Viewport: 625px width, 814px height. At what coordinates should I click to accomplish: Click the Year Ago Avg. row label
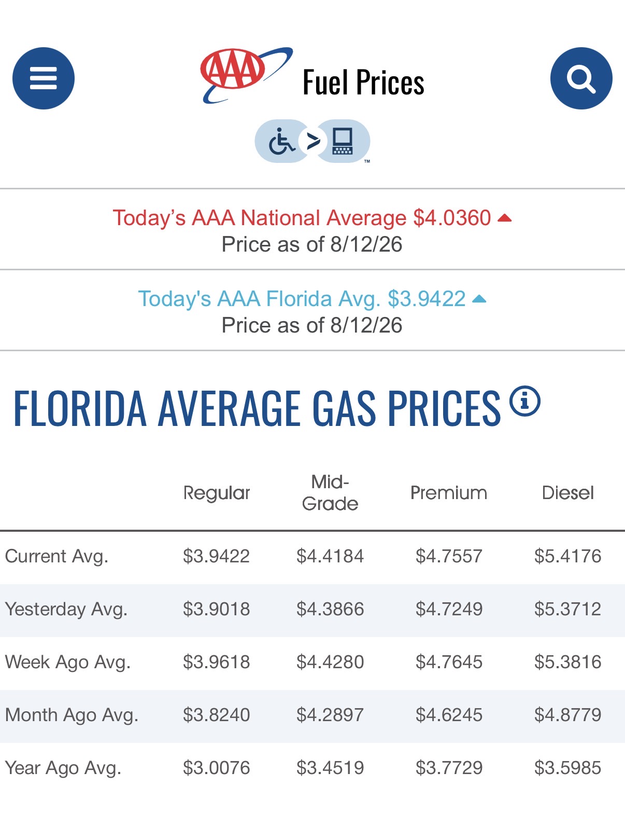point(63,768)
